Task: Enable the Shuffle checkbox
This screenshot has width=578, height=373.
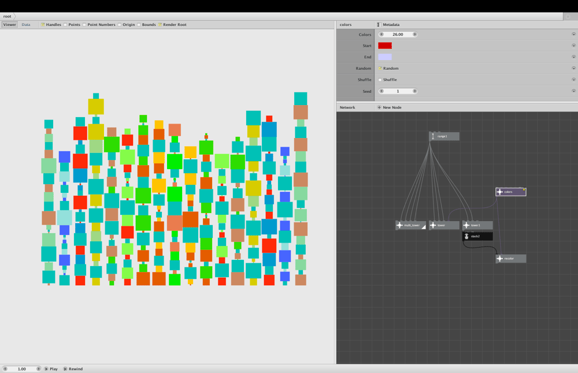Action: tap(380, 80)
